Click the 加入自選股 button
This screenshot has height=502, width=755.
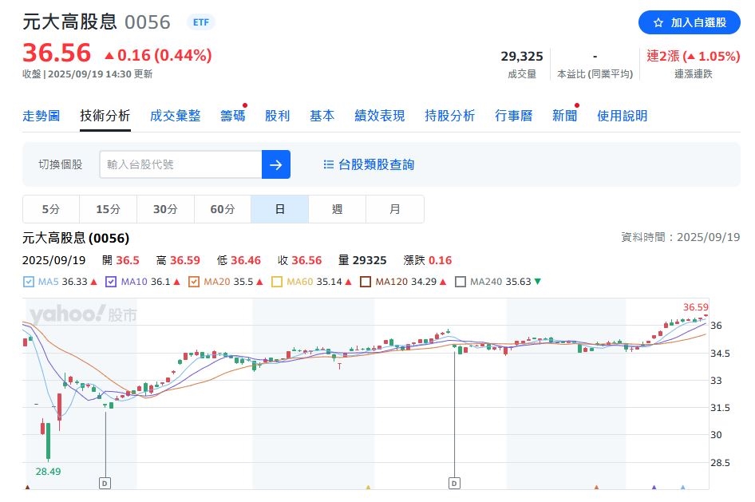coord(690,23)
